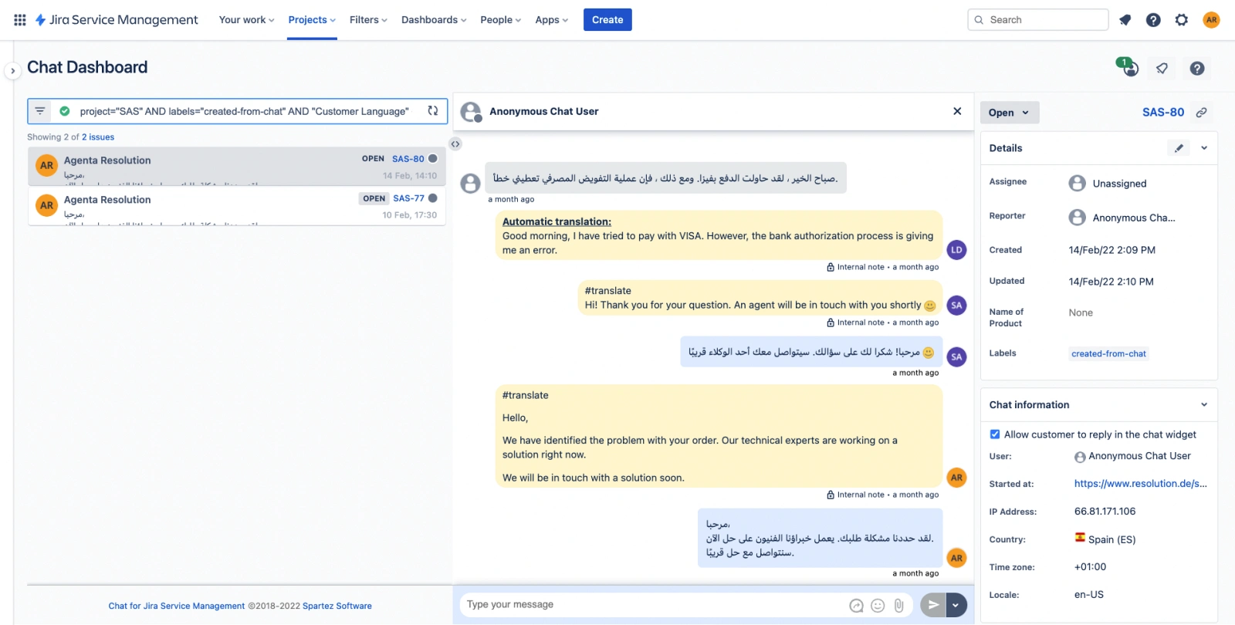Open the Open status dropdown
The height and width of the screenshot is (625, 1235).
(1009, 113)
